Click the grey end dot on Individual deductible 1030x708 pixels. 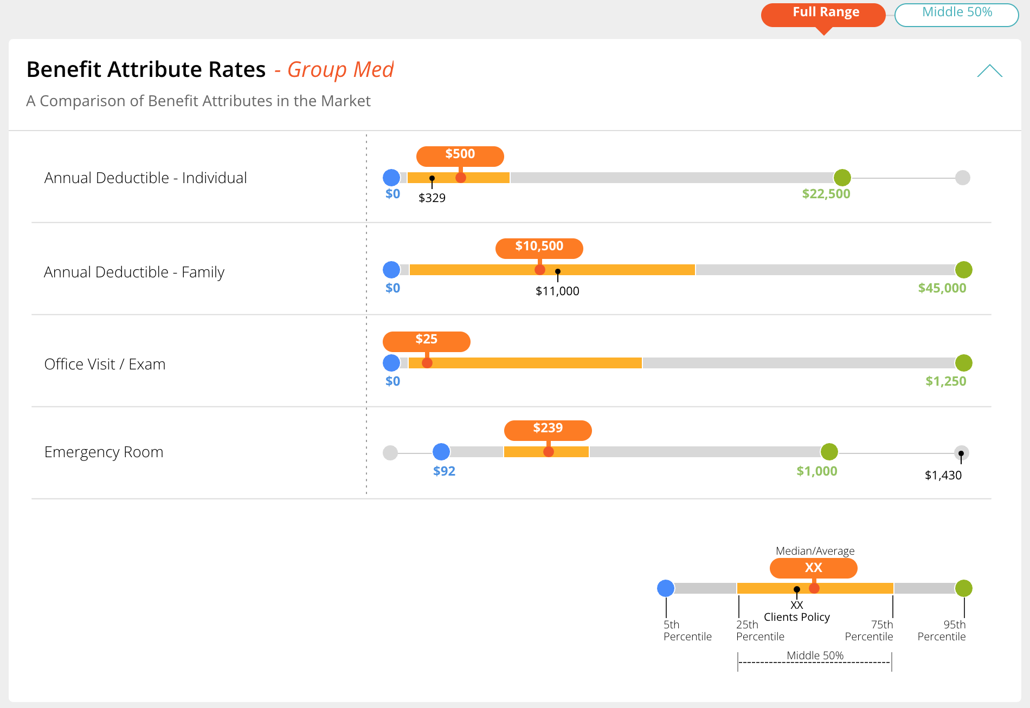963,177
